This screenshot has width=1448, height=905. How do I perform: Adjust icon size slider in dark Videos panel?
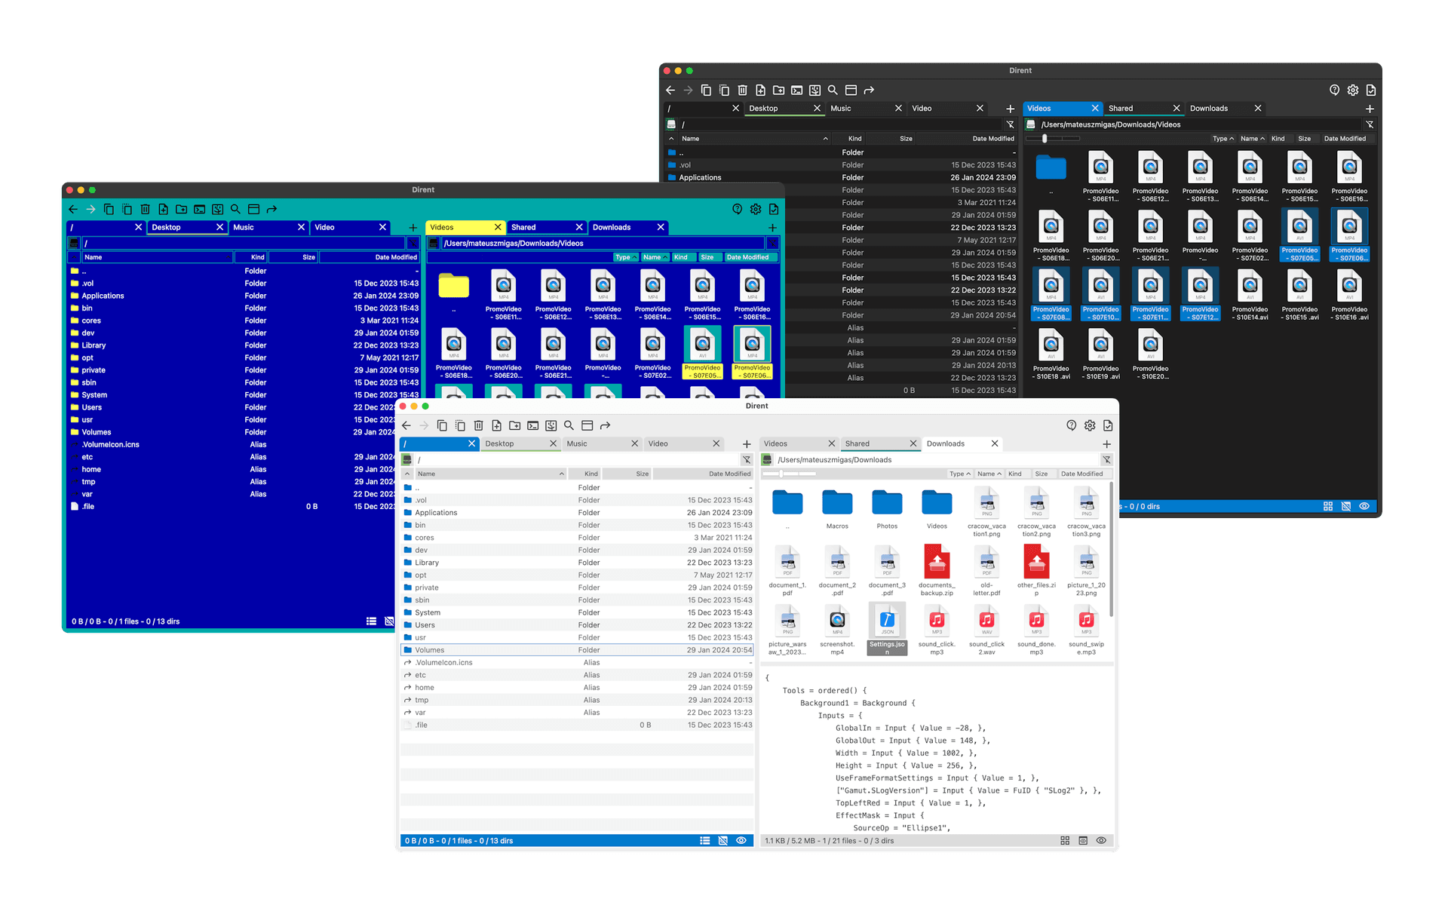pyautogui.click(x=1053, y=139)
